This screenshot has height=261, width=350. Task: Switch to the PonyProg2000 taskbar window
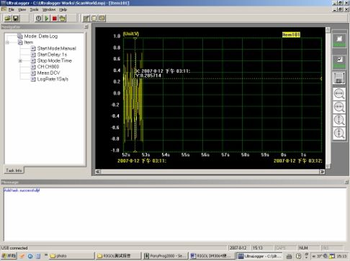(x=165, y=256)
